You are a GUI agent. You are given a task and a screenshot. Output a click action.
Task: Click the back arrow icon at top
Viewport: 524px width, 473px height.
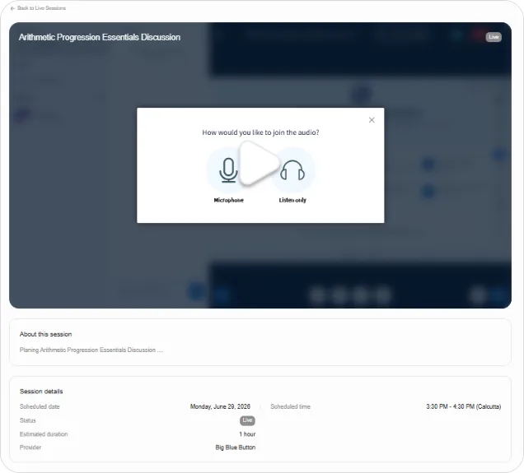click(x=12, y=8)
